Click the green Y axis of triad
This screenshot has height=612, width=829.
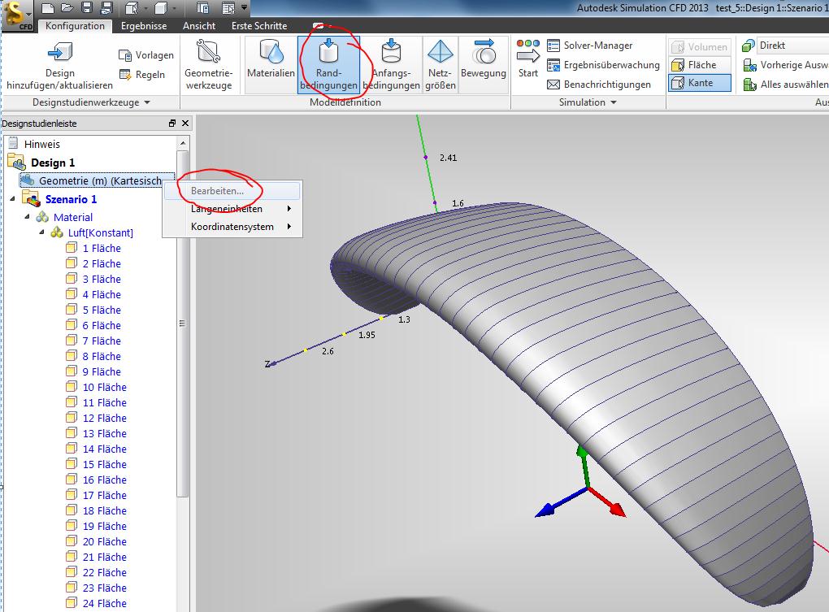(x=584, y=467)
